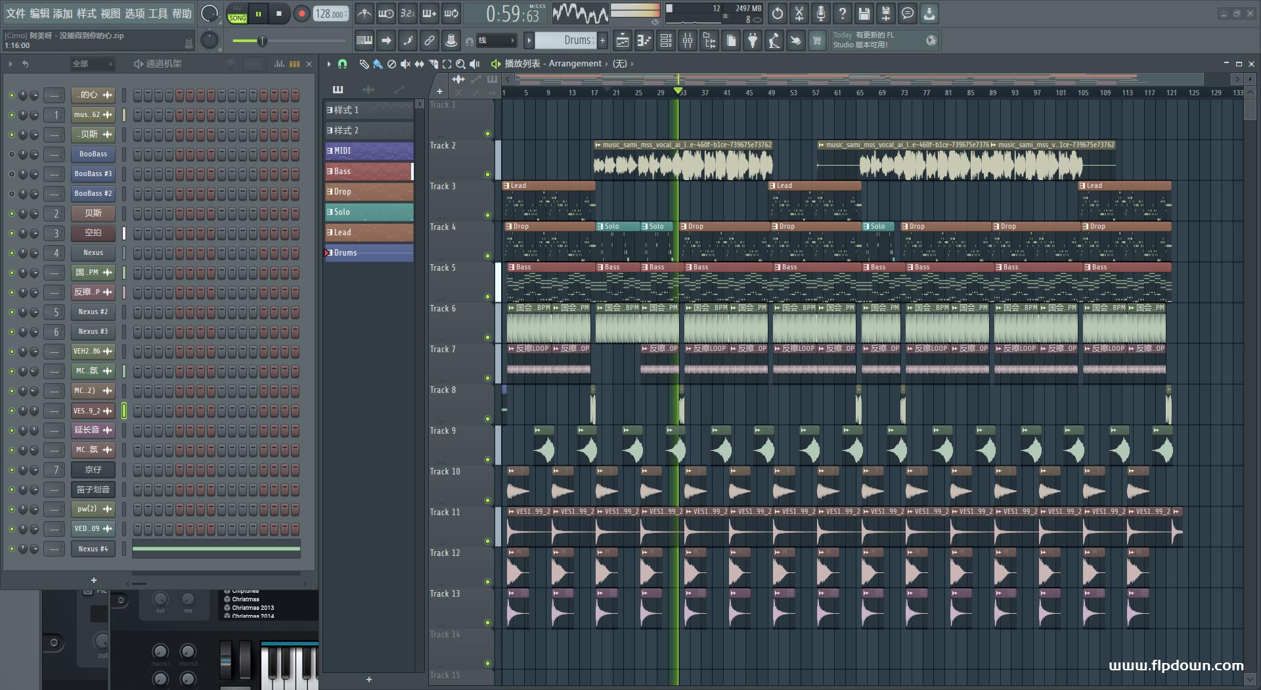Open the 文件 menu
1261x690 pixels.
point(16,14)
